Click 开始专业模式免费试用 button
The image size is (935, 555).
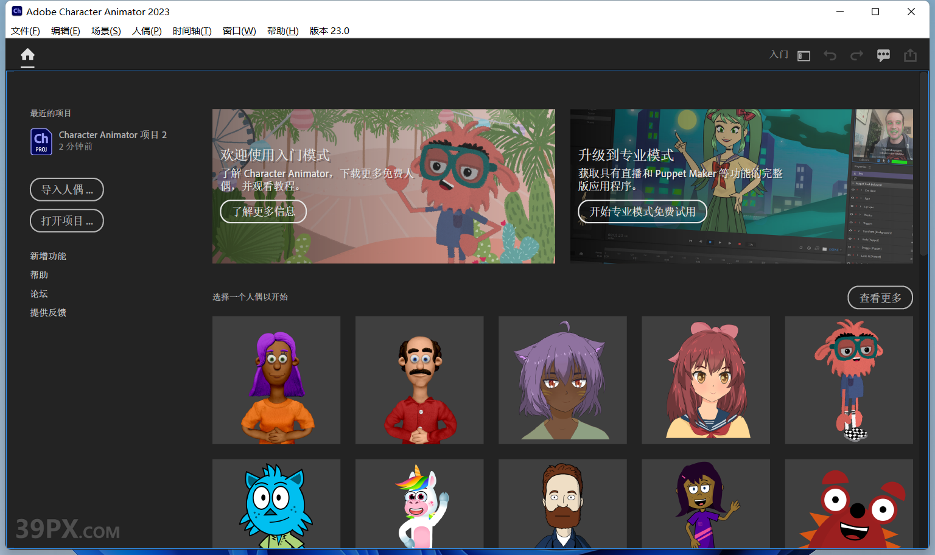coord(642,212)
